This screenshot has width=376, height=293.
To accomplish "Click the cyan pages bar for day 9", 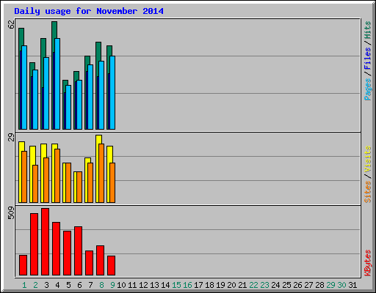I will click(112, 92).
